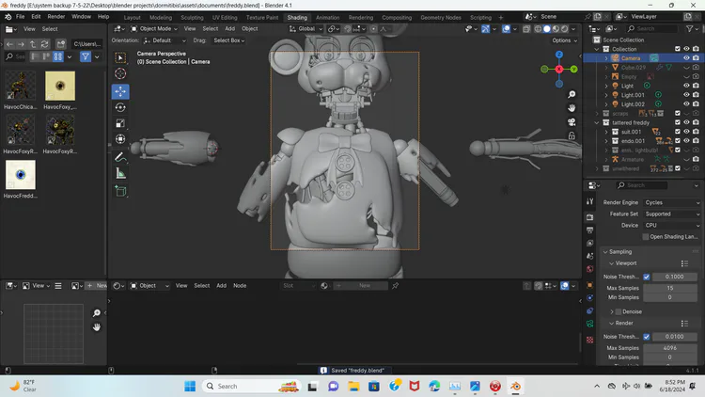
Task: Click the shader editor pin icon
Action: point(395,286)
